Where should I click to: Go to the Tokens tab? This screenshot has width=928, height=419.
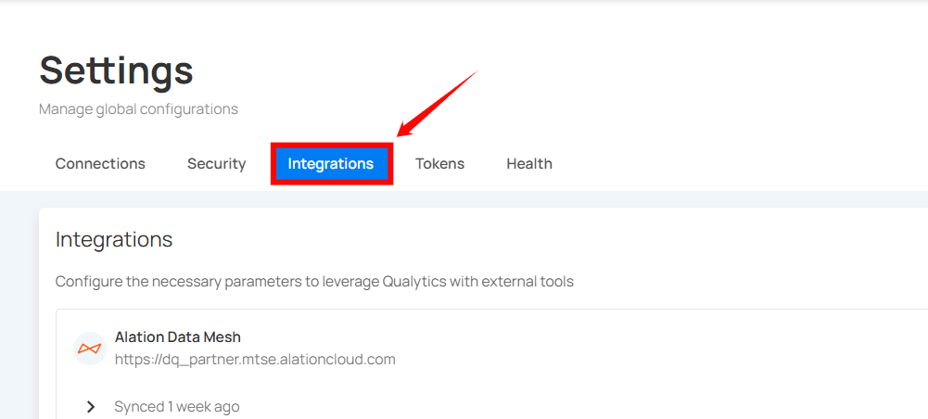439,164
